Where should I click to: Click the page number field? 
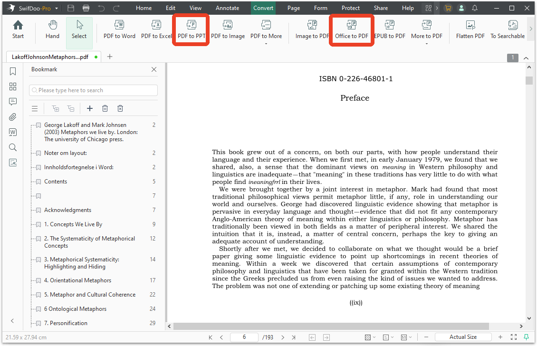coord(244,337)
